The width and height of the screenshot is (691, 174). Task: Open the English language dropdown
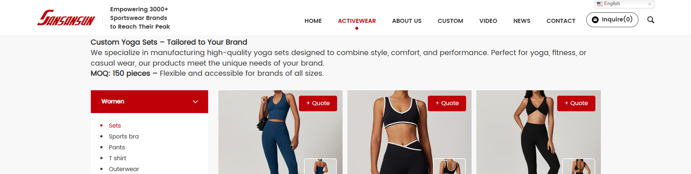624,4
